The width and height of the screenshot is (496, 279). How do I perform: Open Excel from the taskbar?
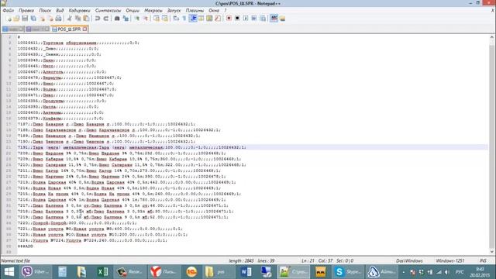coord(102,272)
